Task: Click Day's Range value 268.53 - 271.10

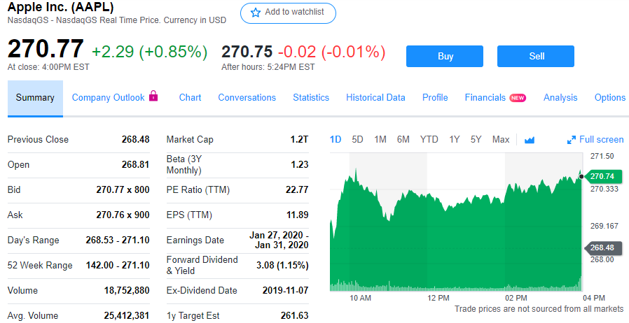Action: pos(118,241)
